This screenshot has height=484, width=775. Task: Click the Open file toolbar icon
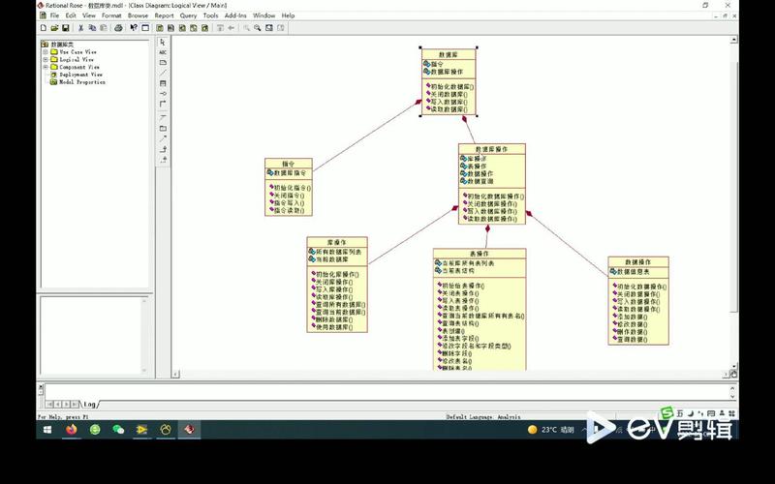point(54,28)
